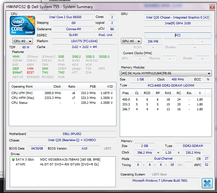The image size is (217, 193).
Task: Select the CPU LFM (Min) row
Action: (x=62, y=93)
